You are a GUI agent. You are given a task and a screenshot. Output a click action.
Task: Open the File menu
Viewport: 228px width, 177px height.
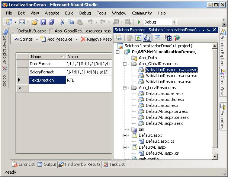(x=9, y=13)
